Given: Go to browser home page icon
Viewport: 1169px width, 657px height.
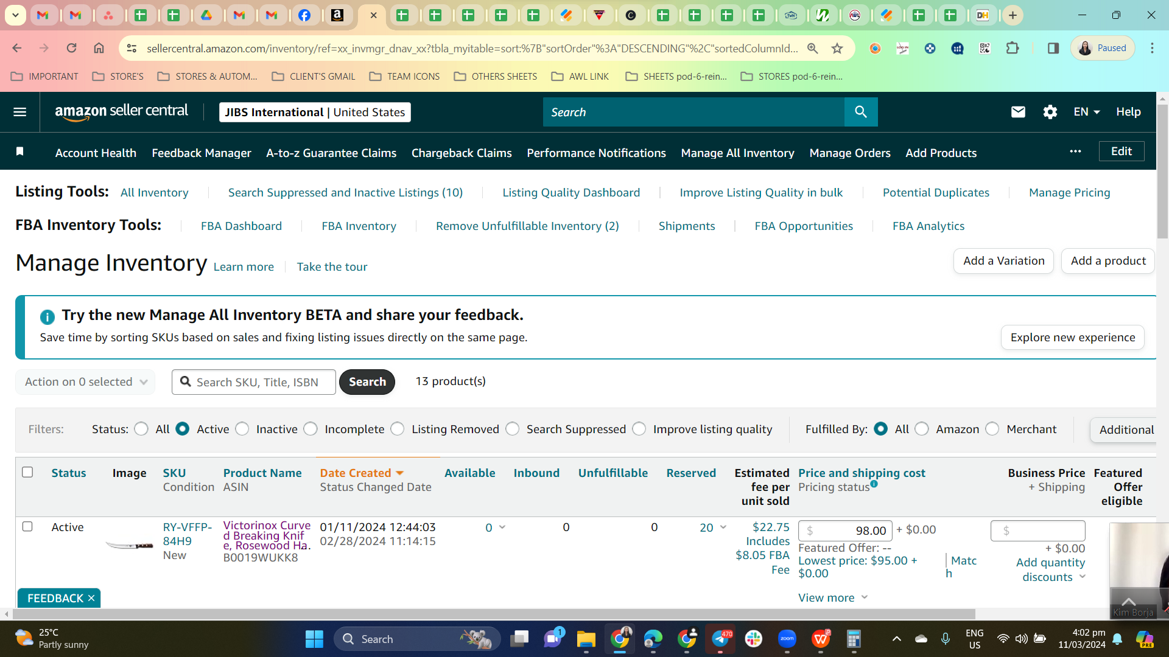Looking at the screenshot, I should point(99,48).
